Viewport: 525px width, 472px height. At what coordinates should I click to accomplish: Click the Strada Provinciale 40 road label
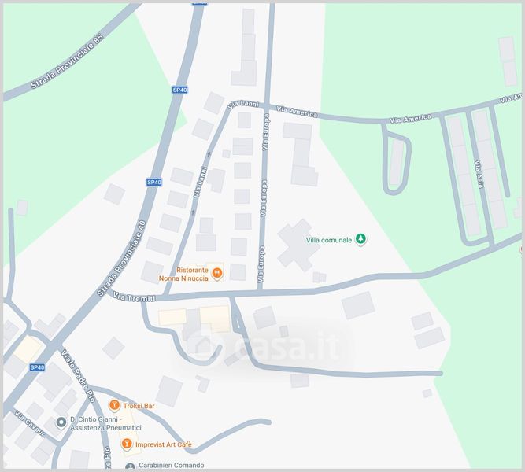point(122,258)
